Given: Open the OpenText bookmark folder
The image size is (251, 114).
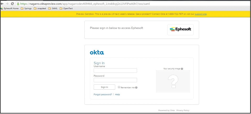Looking at the screenshot, I should [66, 8].
